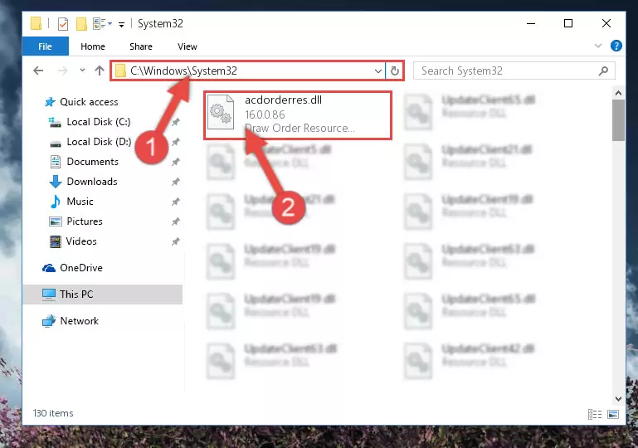Switch to details view layout icon
Image resolution: width=638 pixels, height=448 pixels.
595,414
